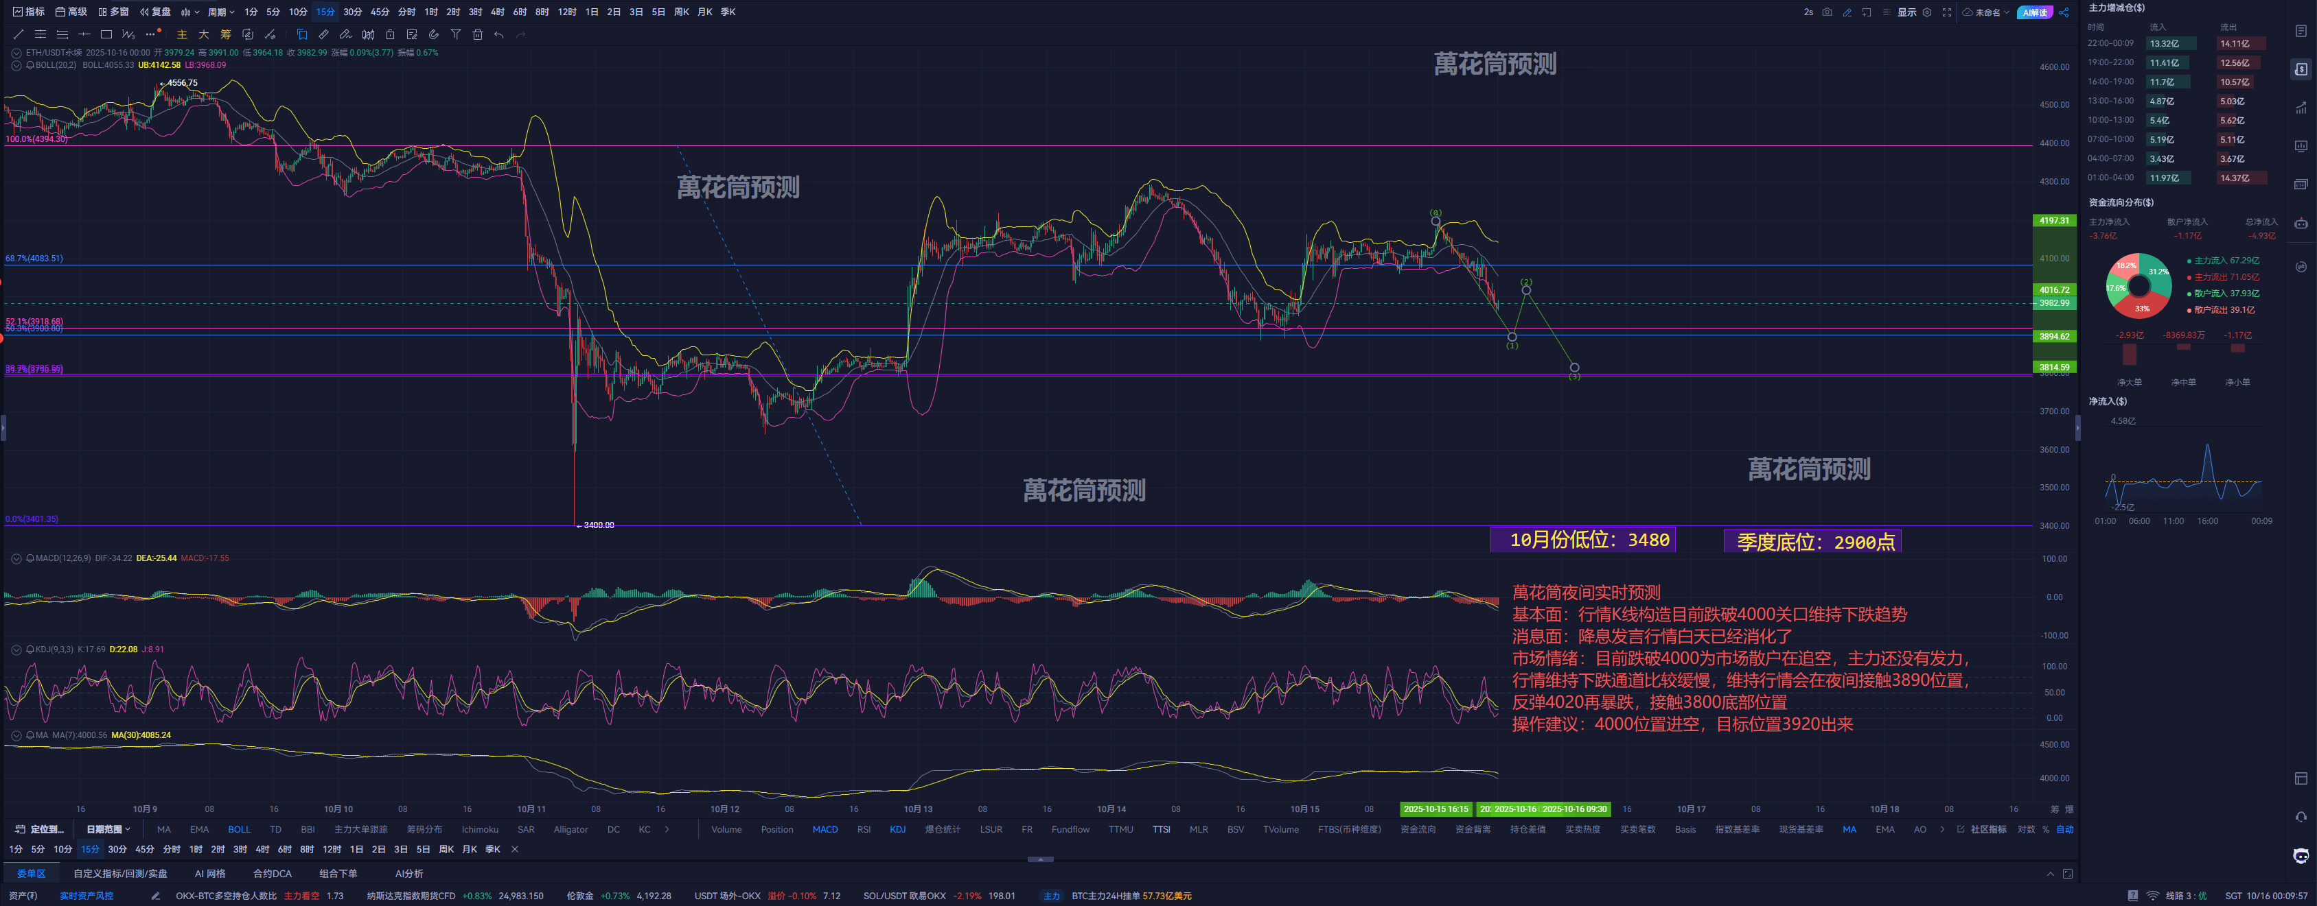Open the ruler measurement tool

tap(324, 34)
